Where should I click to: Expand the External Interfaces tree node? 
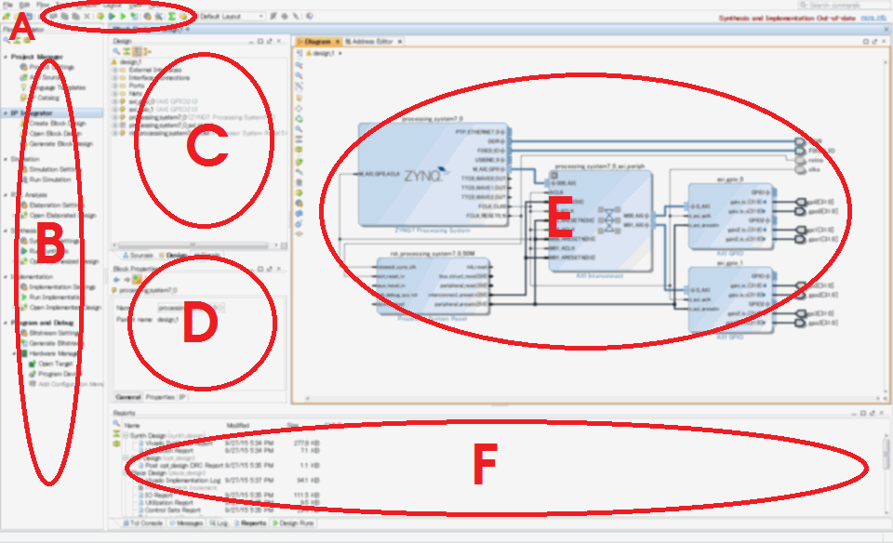click(115, 70)
